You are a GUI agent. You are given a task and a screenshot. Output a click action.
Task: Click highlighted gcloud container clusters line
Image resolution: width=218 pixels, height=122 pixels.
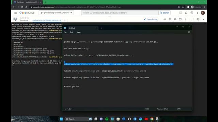pos(118,64)
